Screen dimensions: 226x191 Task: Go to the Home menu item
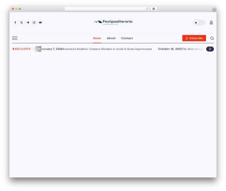97,38
